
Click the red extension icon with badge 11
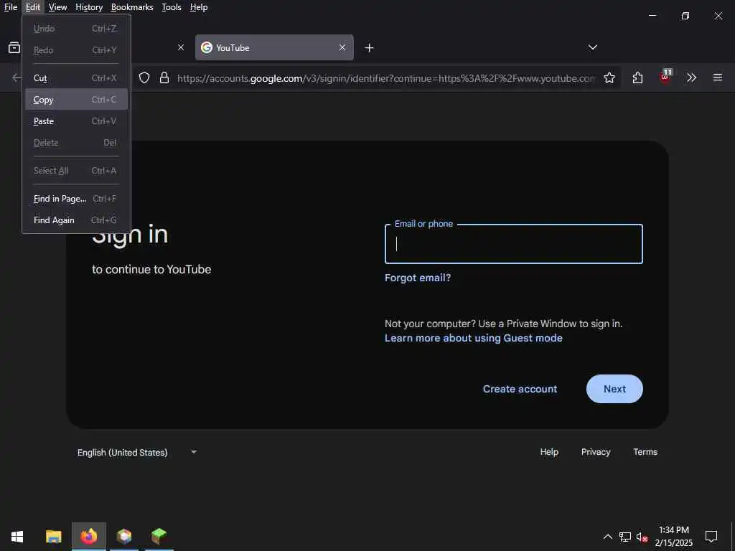665,76
